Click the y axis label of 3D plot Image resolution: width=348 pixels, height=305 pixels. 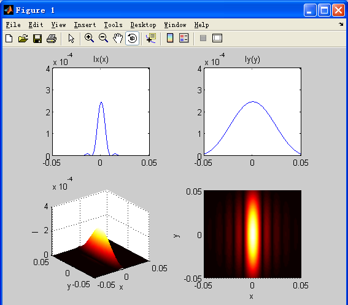69,287
